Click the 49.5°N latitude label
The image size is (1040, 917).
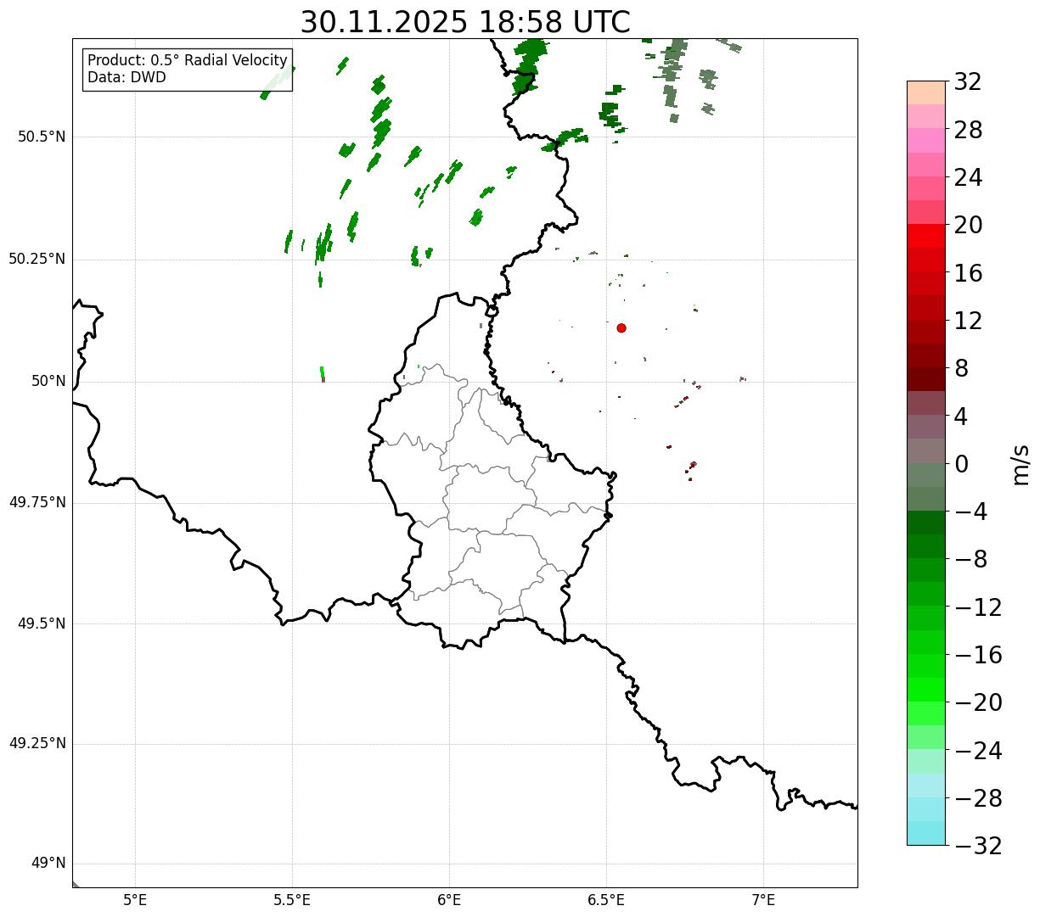tap(42, 623)
